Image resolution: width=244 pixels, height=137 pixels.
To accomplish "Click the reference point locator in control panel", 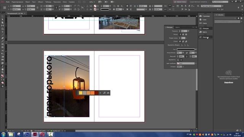I will coord(5,8).
